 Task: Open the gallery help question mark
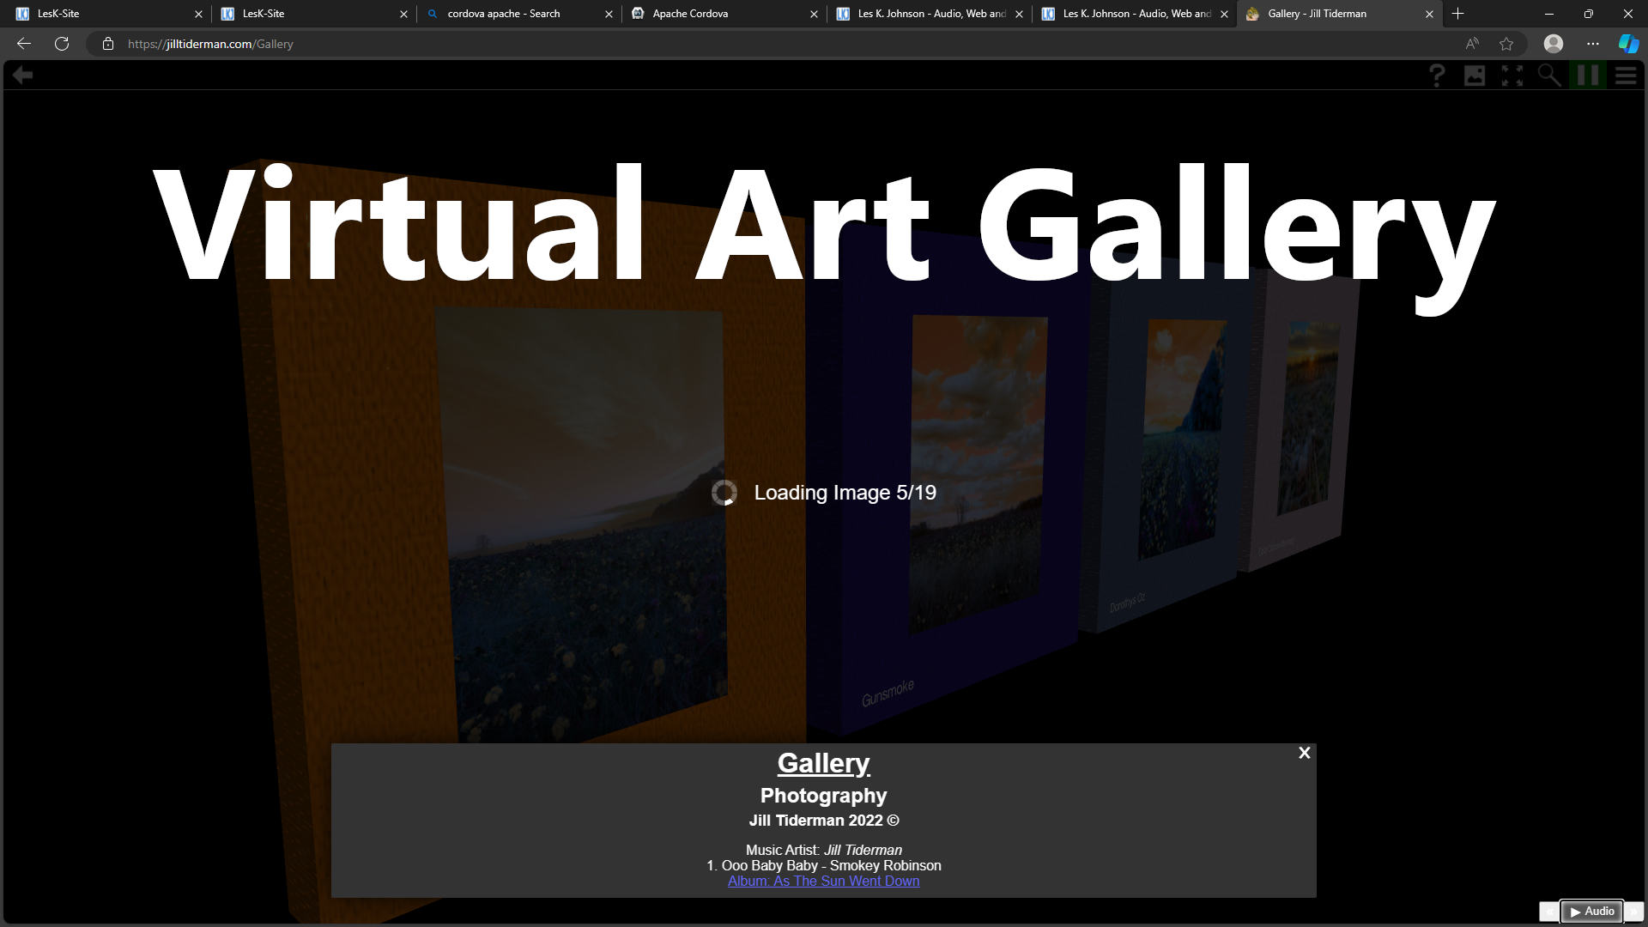tap(1436, 76)
